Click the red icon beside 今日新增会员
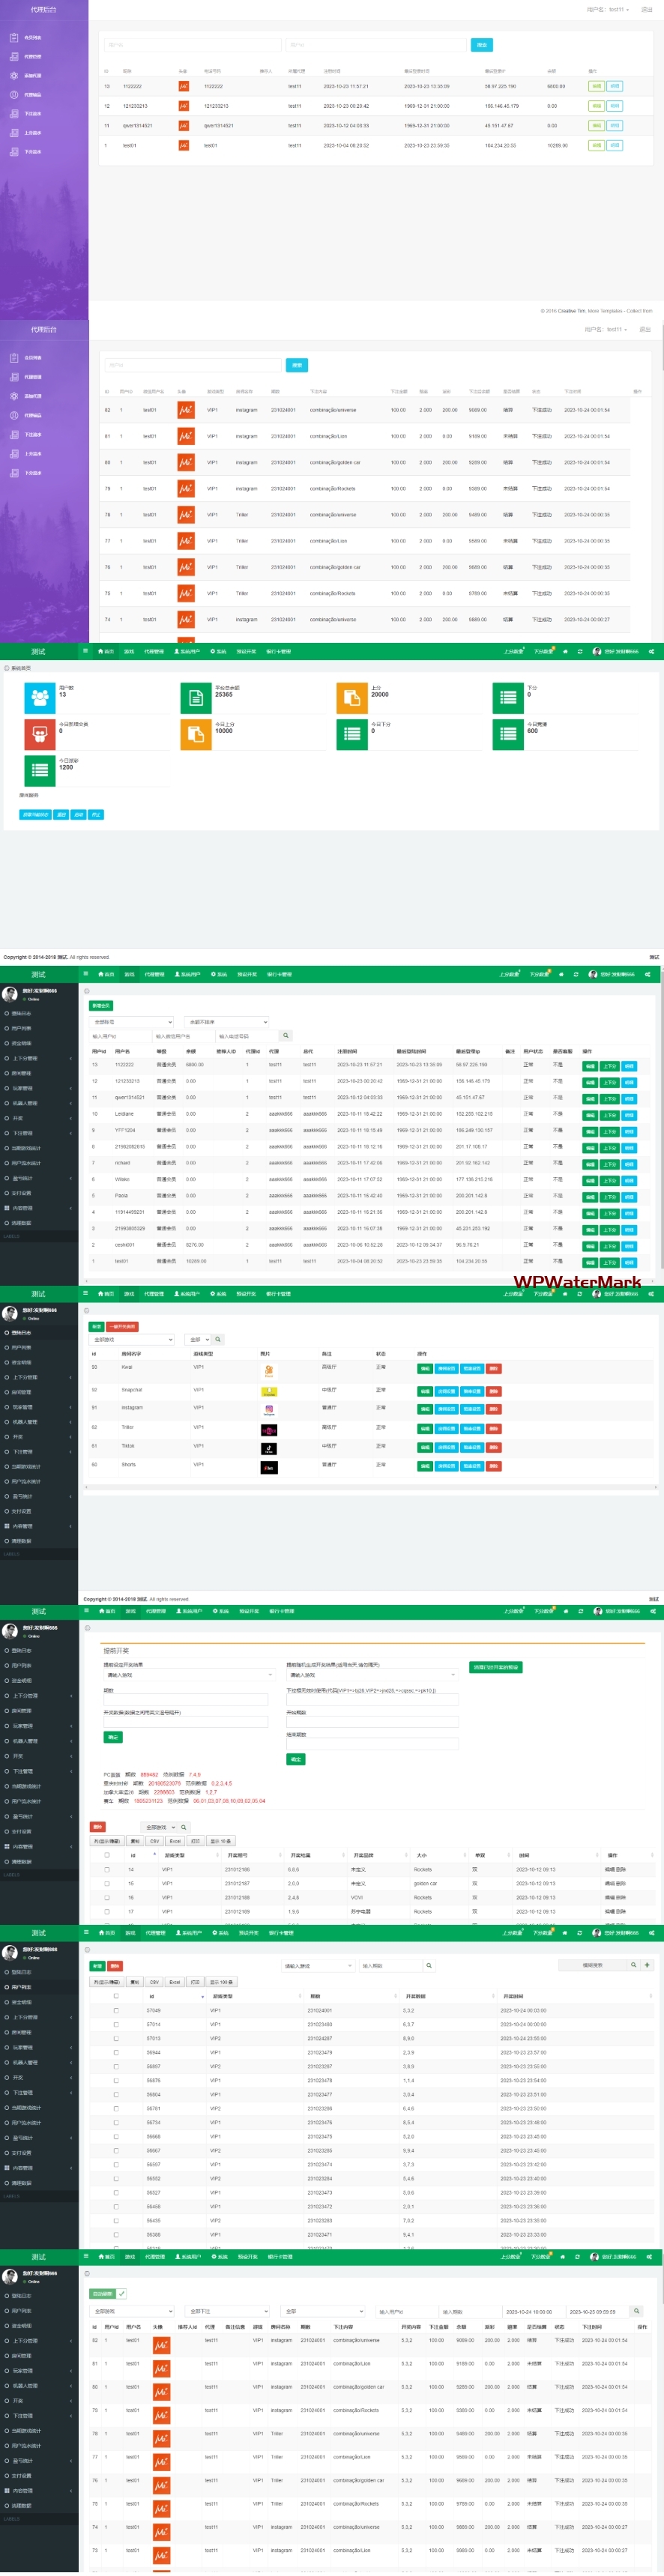The width and height of the screenshot is (664, 2576). (x=39, y=733)
